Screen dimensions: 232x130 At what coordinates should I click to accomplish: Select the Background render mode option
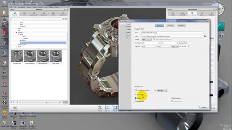pyautogui.click(x=136, y=101)
